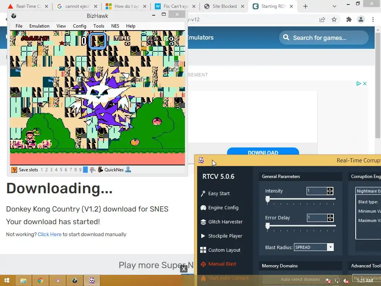
Task: Select save slot 9 in BizHawk
Action: 80,170
